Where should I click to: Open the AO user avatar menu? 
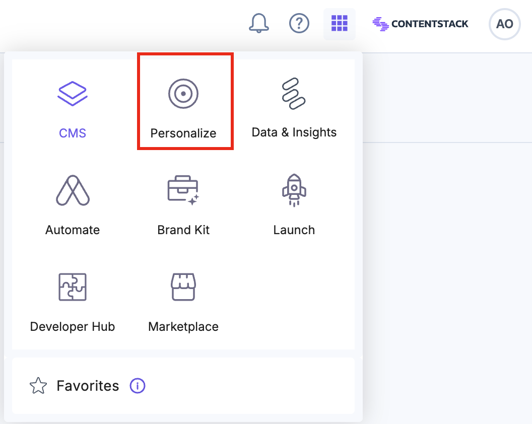click(x=504, y=24)
